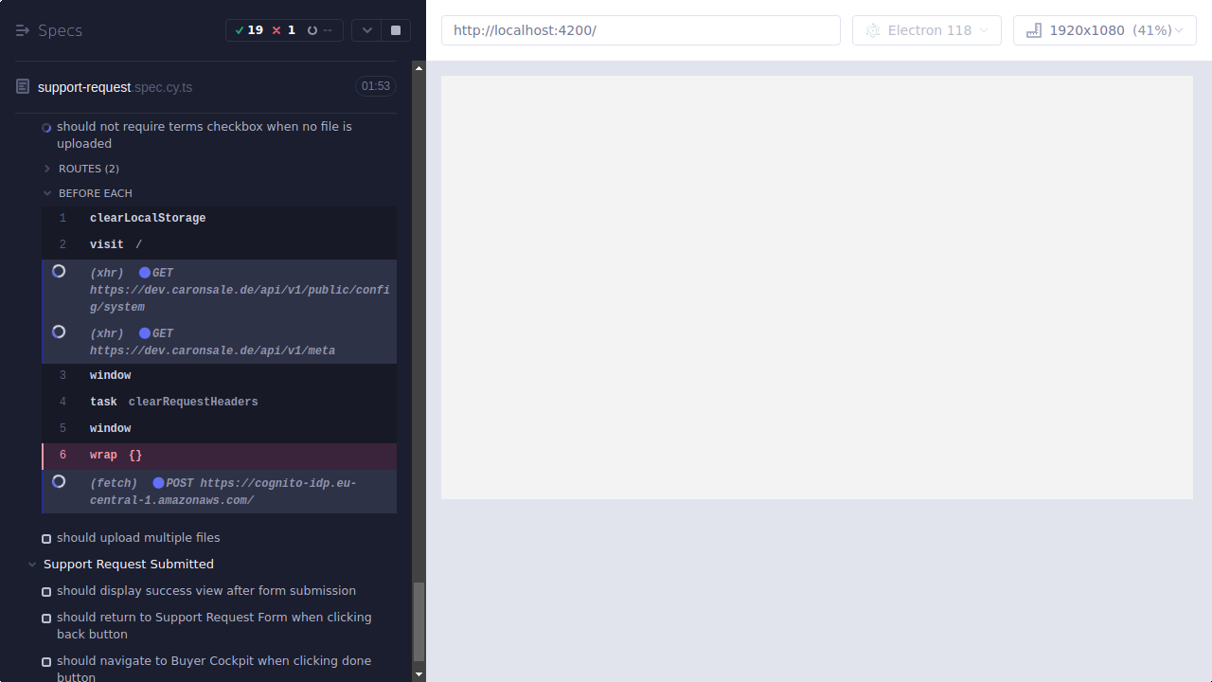
Task: Click the collapse-all chevron next to test stats
Action: [x=366, y=29]
